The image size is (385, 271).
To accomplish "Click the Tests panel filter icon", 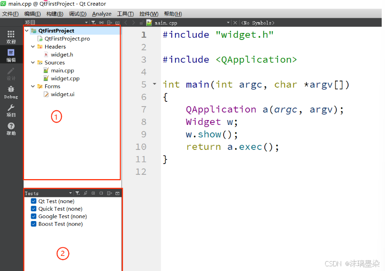I will click(77, 193).
